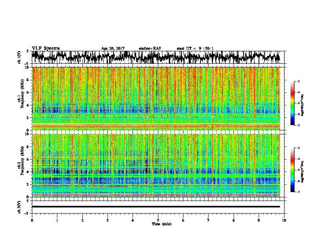Click the ch.1 "Frequency (kHz)" axis label
The height and width of the screenshot is (247, 320).
coord(22,94)
